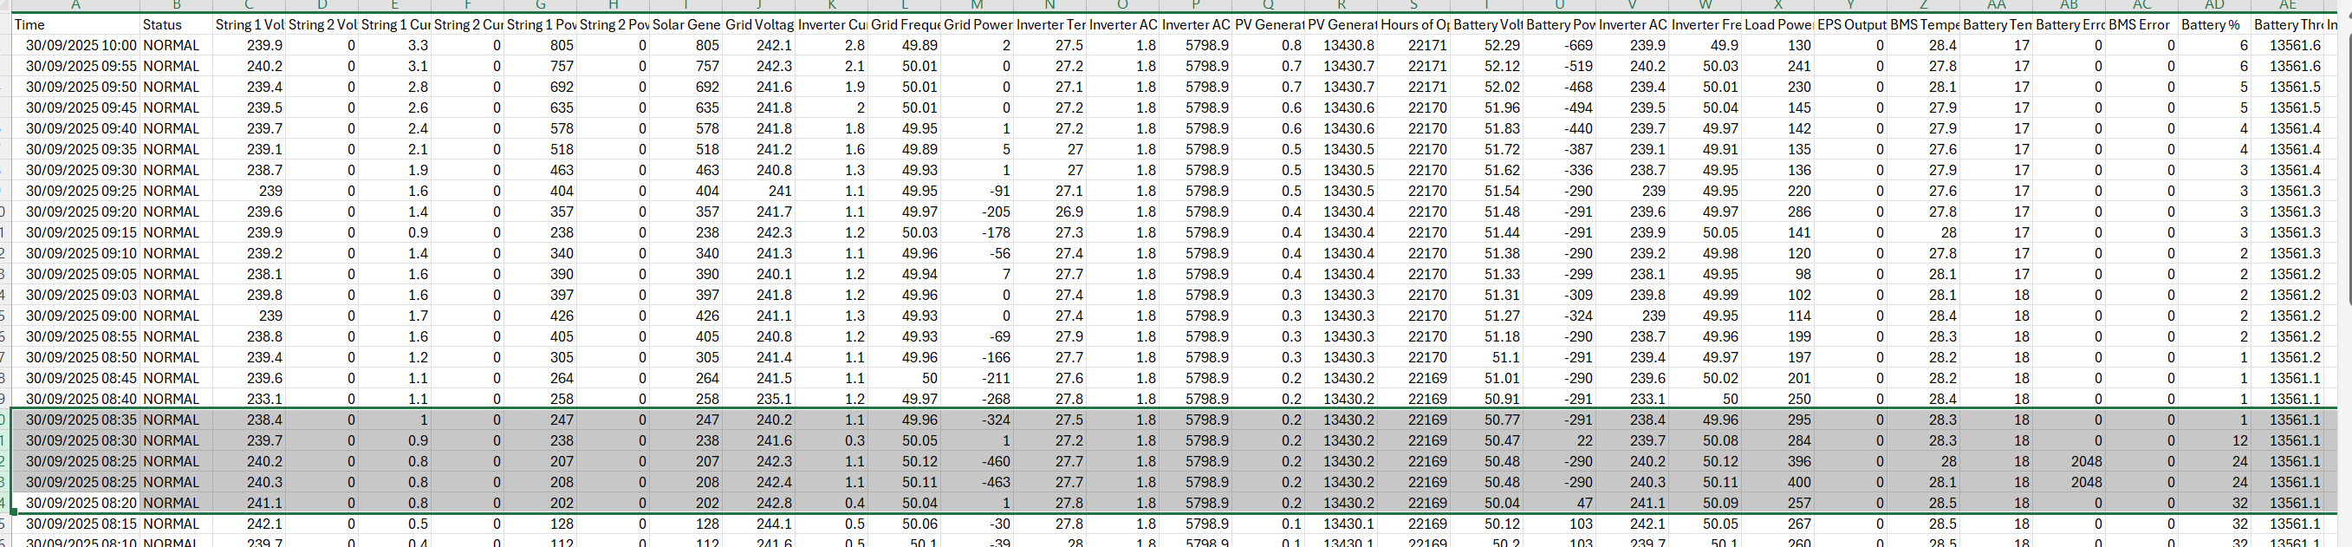Select String 1 Power value 805

click(541, 46)
